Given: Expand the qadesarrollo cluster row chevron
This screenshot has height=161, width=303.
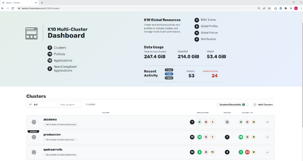Looking at the screenshot, I should point(267,152).
